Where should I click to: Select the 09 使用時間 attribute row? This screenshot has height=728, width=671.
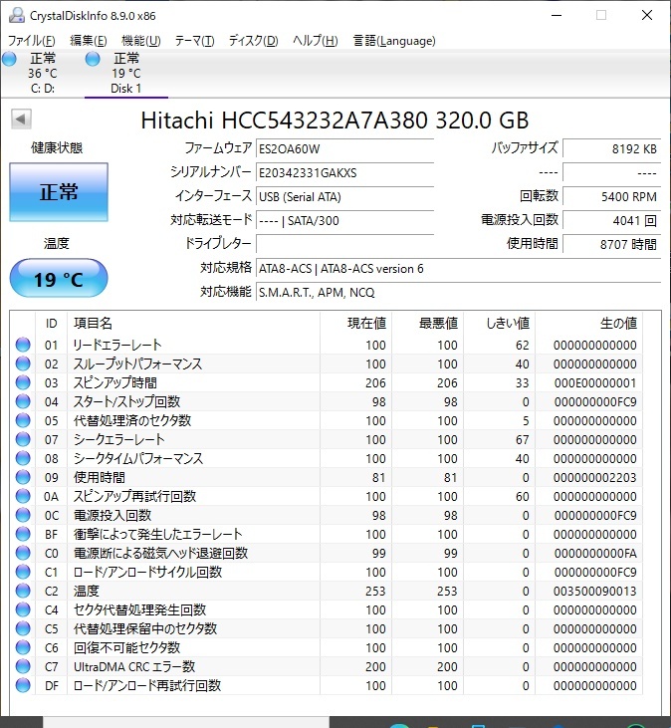click(x=329, y=478)
